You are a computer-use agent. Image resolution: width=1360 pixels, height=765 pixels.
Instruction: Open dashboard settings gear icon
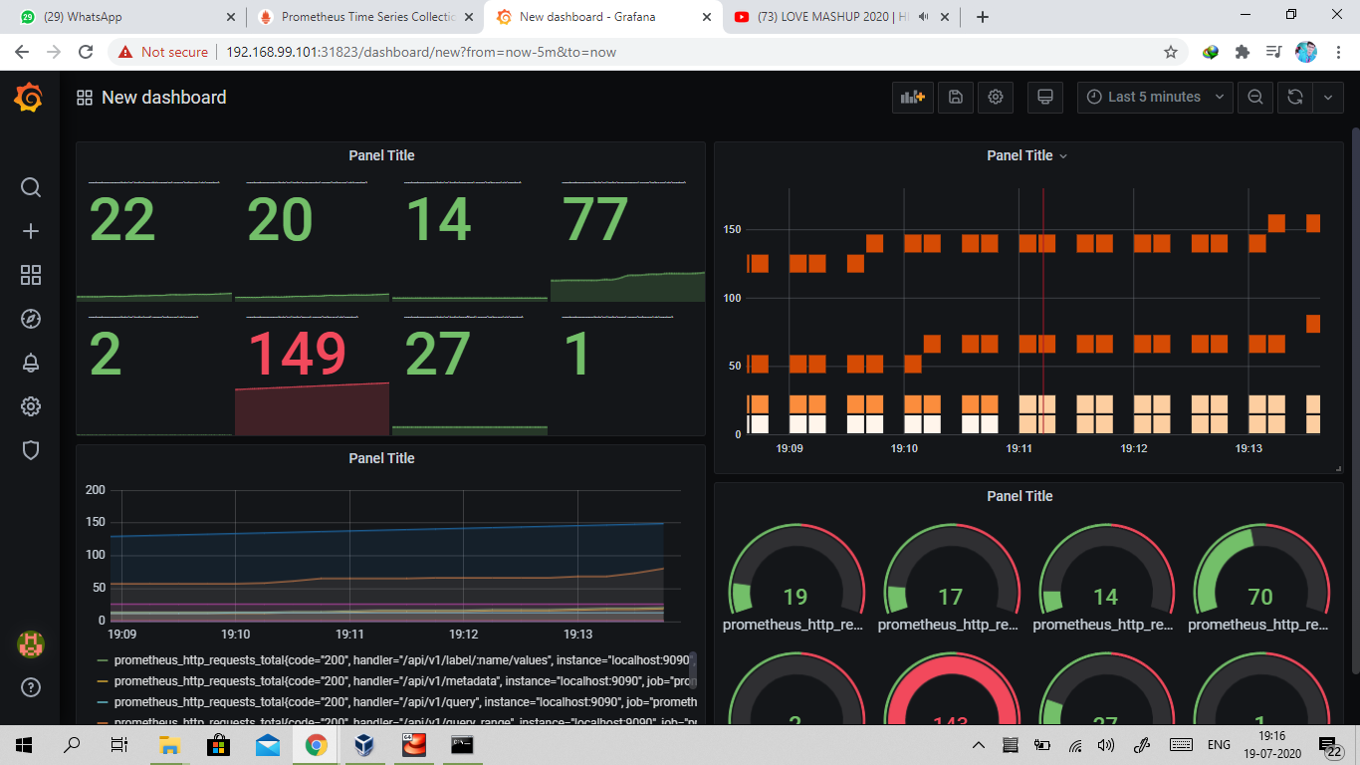click(995, 97)
